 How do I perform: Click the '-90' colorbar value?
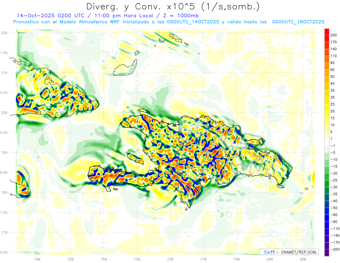334,222
